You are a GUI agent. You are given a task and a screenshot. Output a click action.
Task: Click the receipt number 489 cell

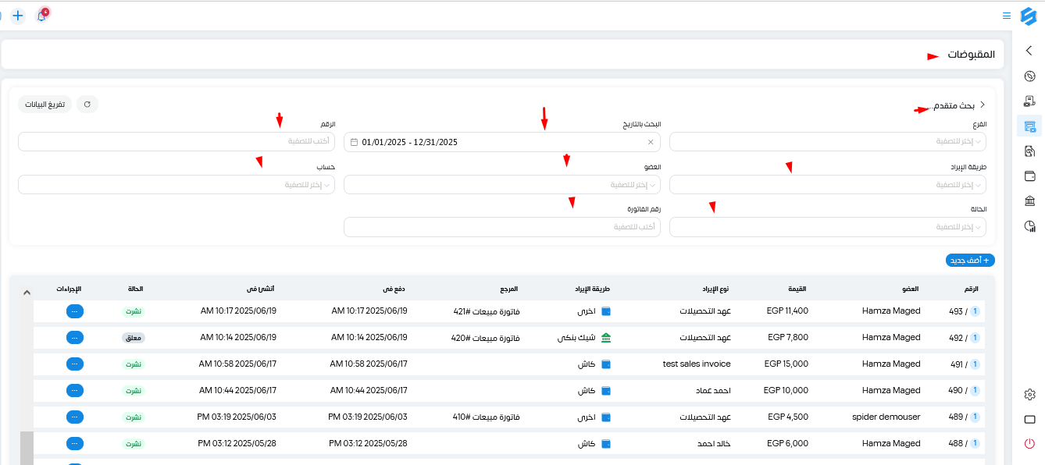coord(965,417)
